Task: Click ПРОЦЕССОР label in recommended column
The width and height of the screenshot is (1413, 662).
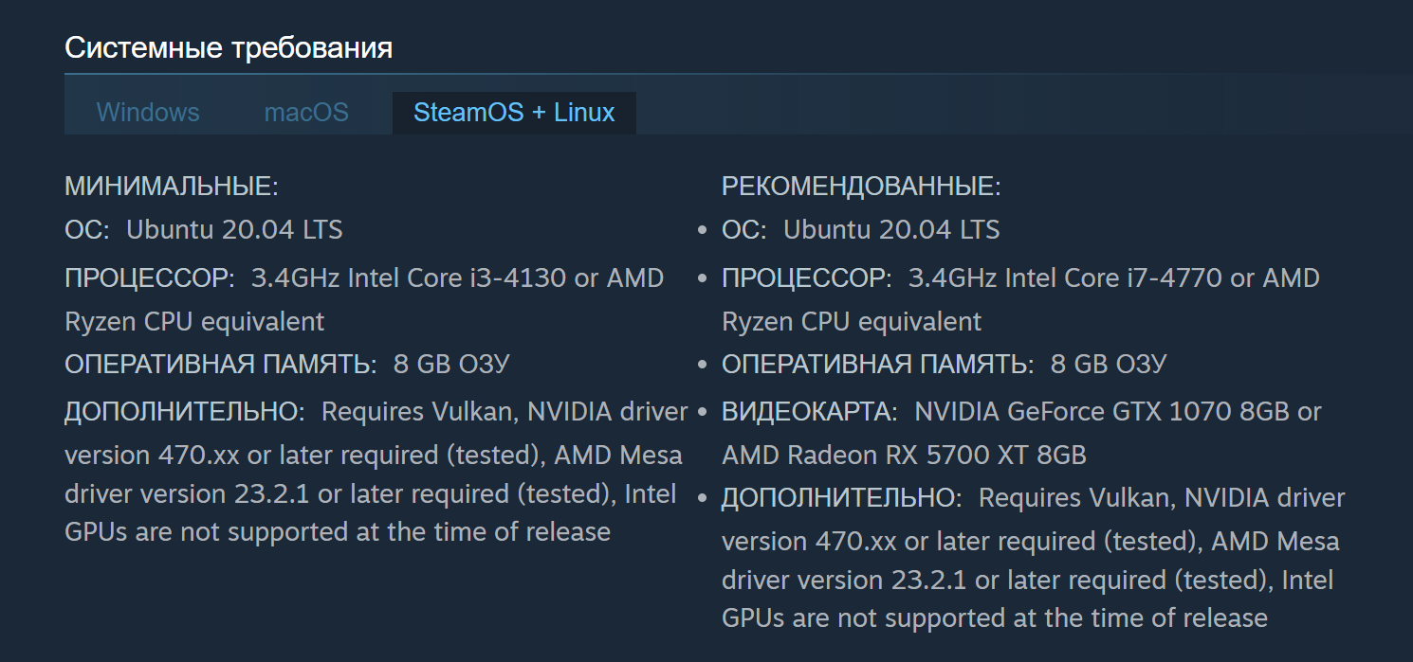Action: (807, 278)
